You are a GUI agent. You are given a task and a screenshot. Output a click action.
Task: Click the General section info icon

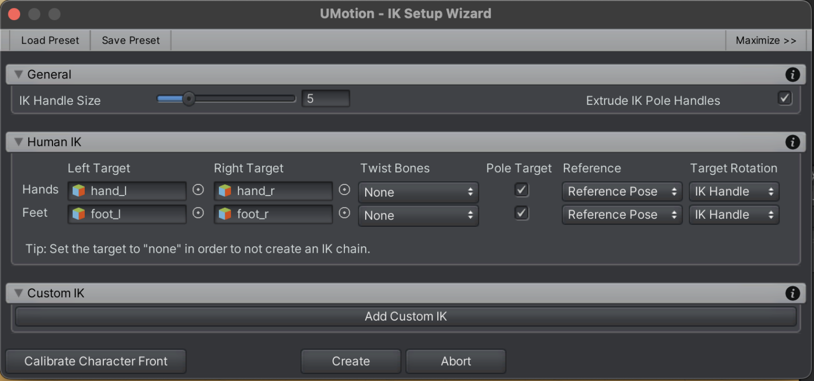[x=792, y=75]
